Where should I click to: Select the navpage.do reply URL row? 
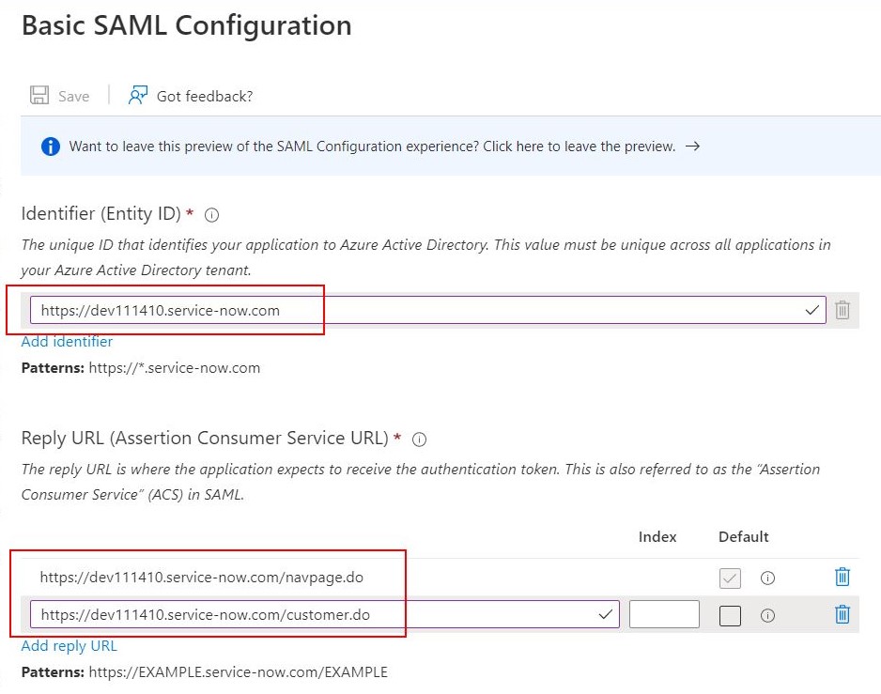point(440,578)
